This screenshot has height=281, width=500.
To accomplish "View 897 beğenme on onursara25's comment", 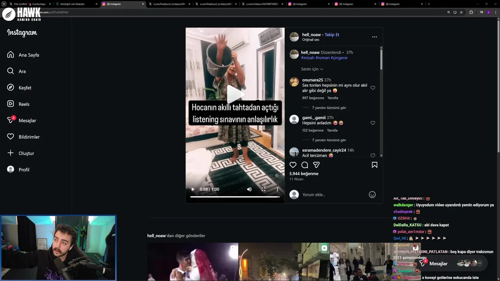I will [313, 98].
